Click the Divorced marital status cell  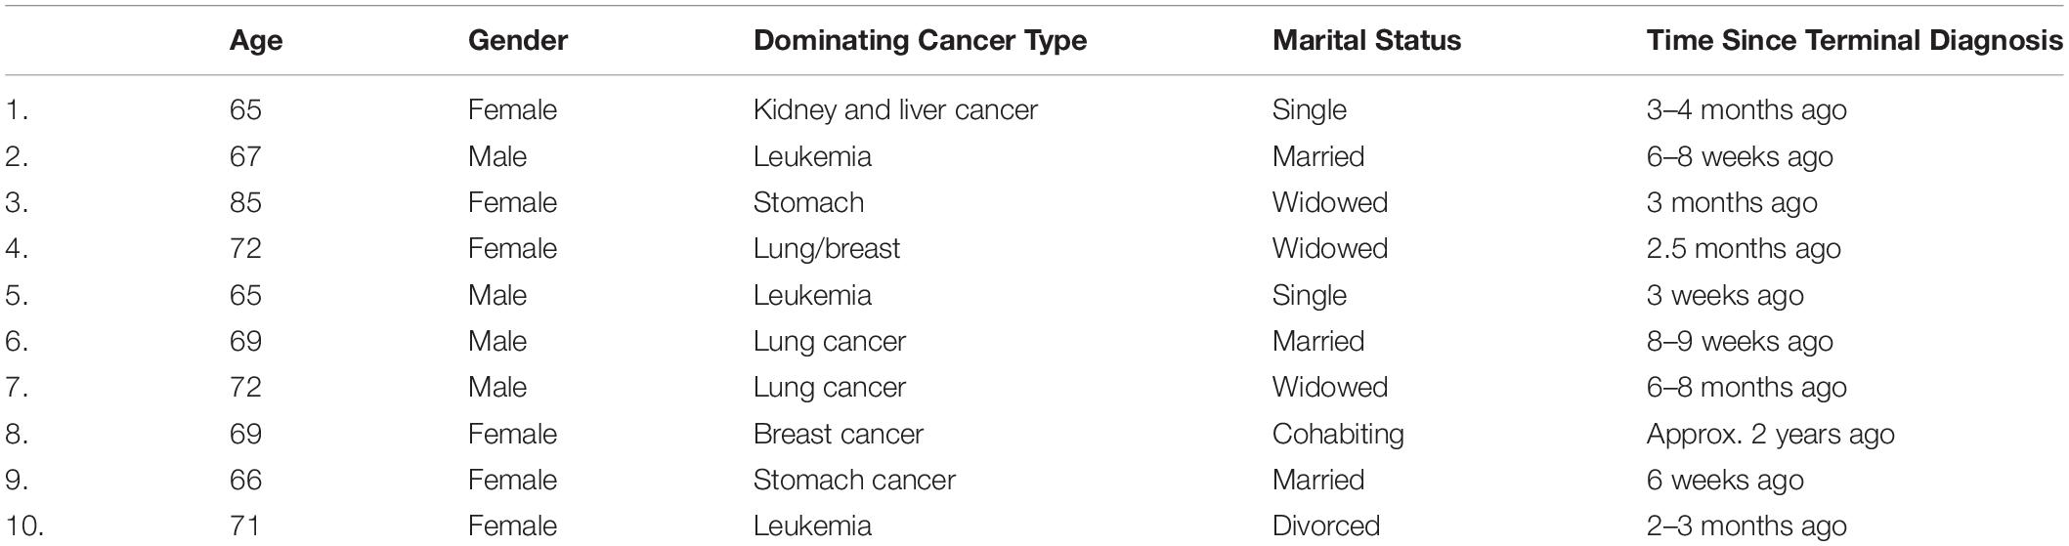click(1326, 525)
